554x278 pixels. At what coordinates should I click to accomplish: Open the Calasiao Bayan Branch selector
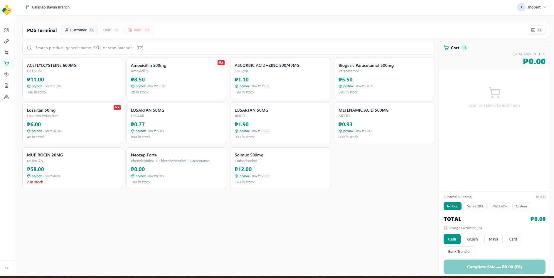point(48,7)
